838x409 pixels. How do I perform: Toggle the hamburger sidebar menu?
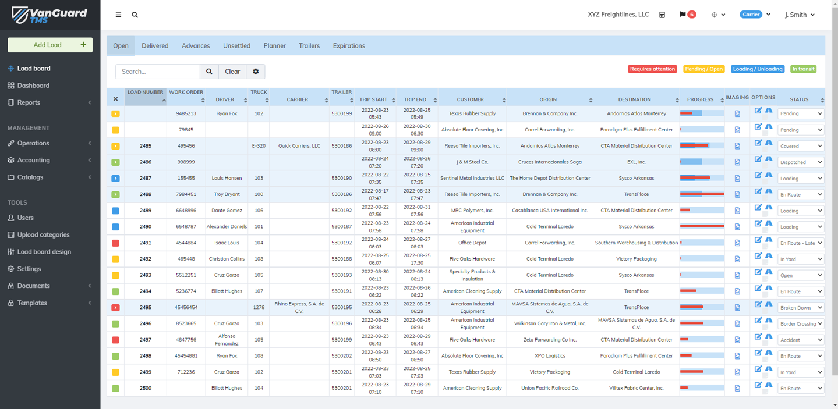click(x=118, y=15)
